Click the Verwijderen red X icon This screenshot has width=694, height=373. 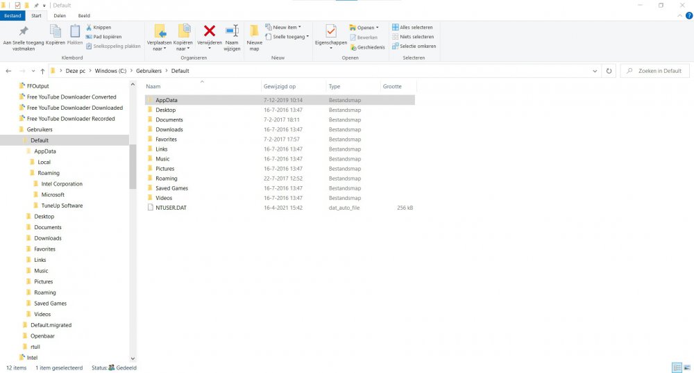coord(209,31)
